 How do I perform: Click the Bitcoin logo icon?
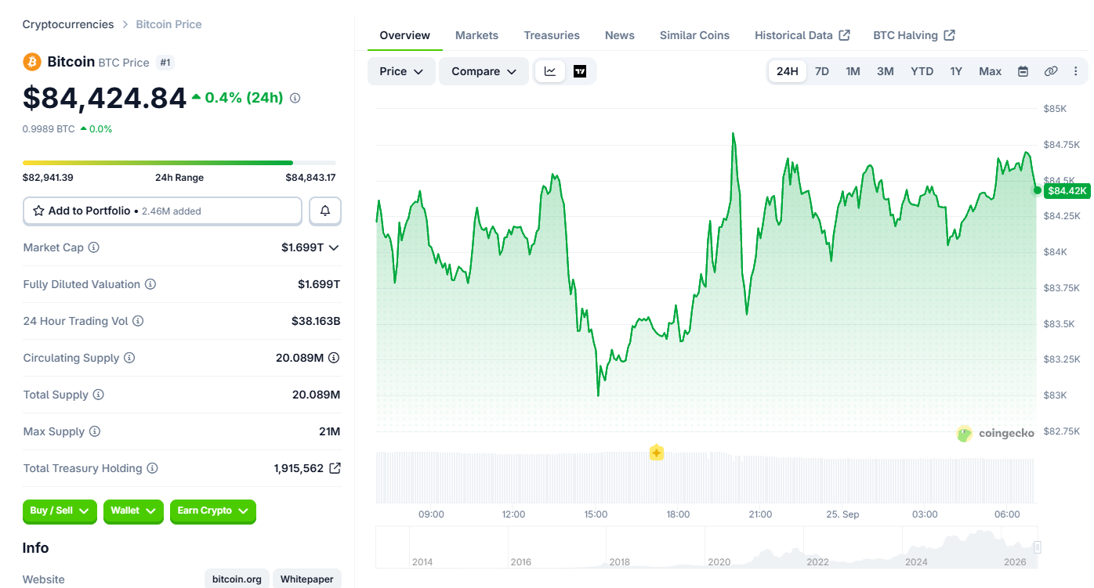(x=32, y=62)
